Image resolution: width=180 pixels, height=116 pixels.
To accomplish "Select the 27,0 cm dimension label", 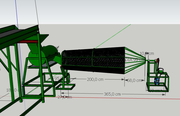I will coord(64,97).
